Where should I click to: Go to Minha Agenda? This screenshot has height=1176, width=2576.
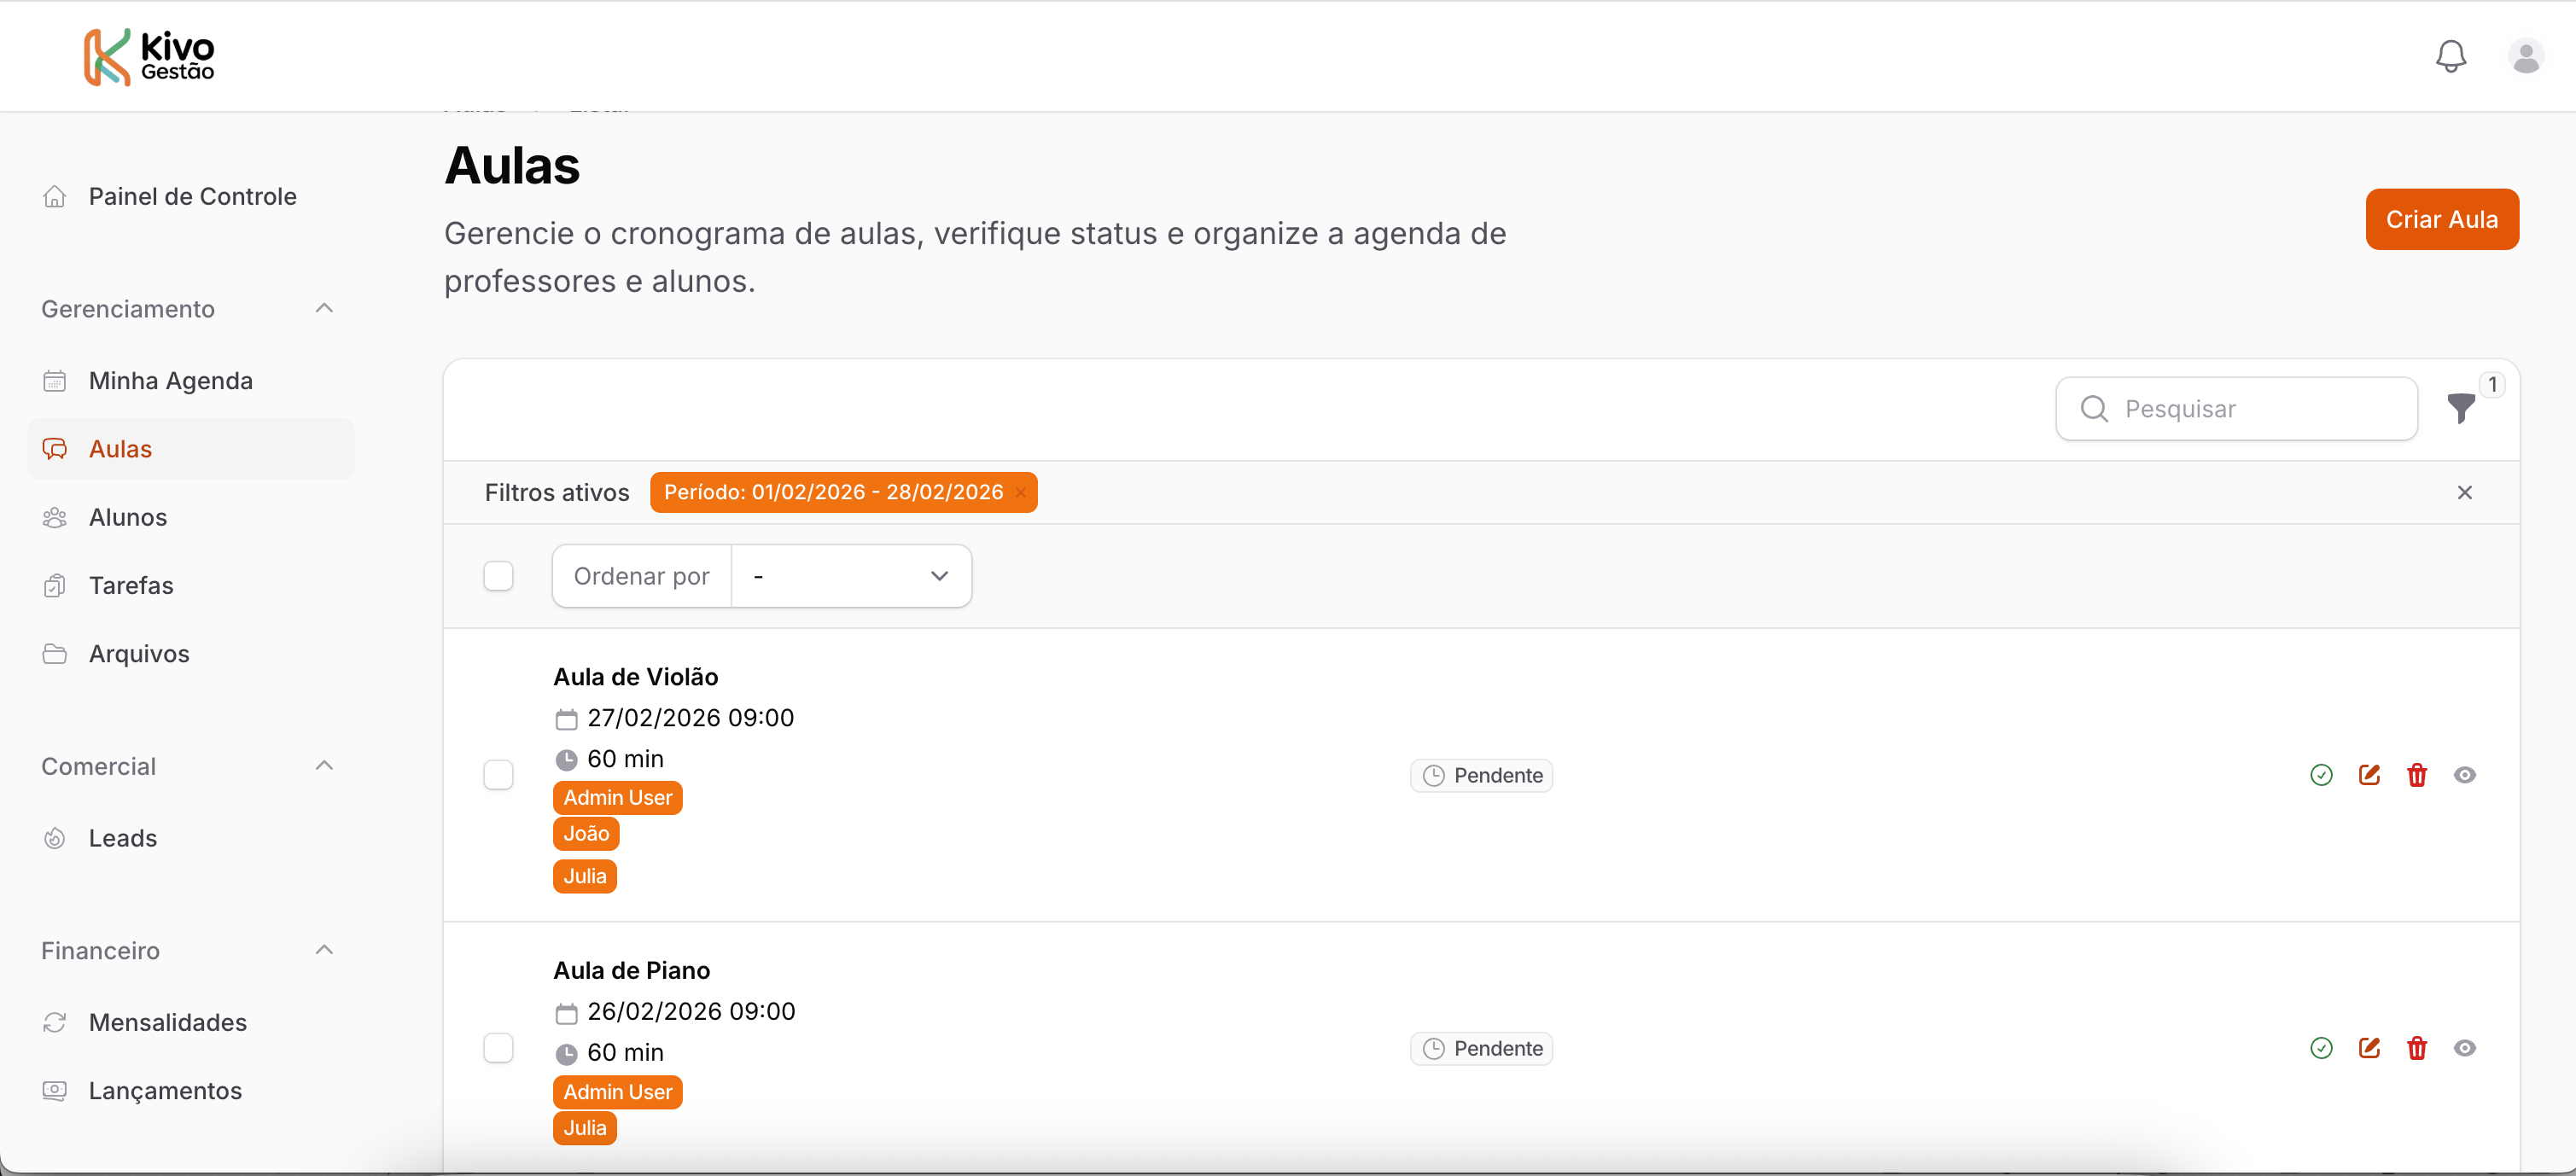[x=170, y=381]
